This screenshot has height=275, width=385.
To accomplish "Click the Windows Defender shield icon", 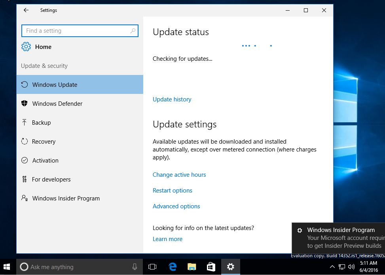I will (24, 103).
